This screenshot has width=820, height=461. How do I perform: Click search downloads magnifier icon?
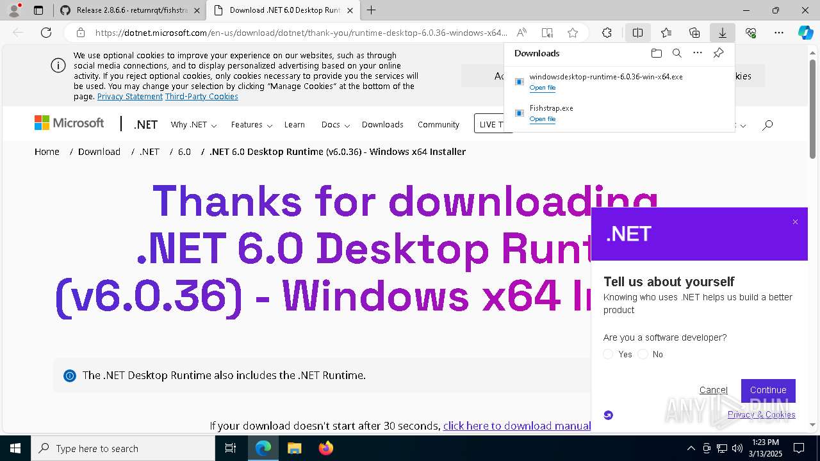pos(676,53)
